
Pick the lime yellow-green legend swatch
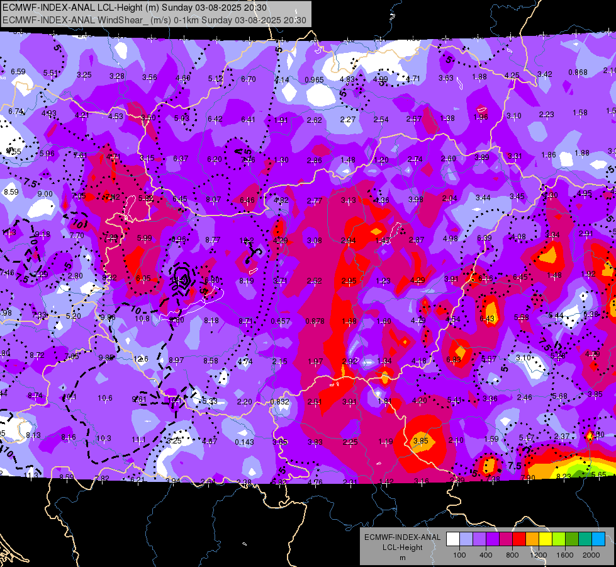tap(559, 539)
